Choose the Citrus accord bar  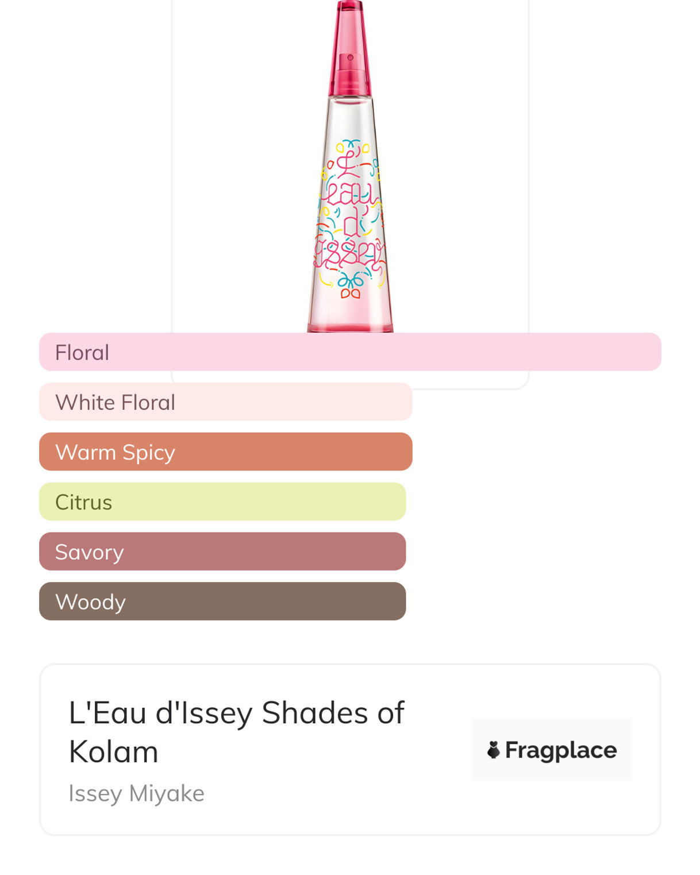222,502
